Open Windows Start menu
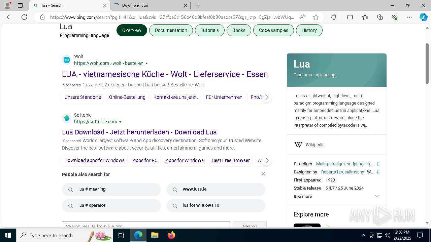 (x=8, y=235)
